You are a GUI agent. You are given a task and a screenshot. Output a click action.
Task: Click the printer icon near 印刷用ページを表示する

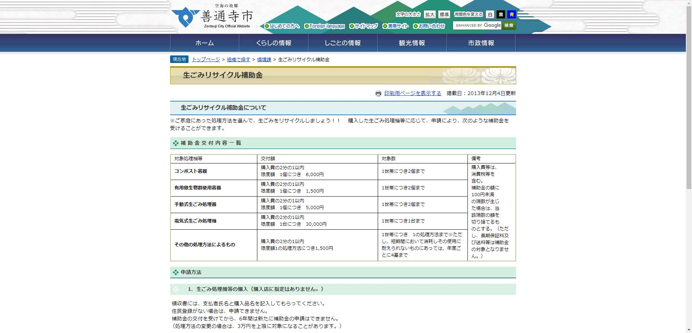tap(378, 93)
